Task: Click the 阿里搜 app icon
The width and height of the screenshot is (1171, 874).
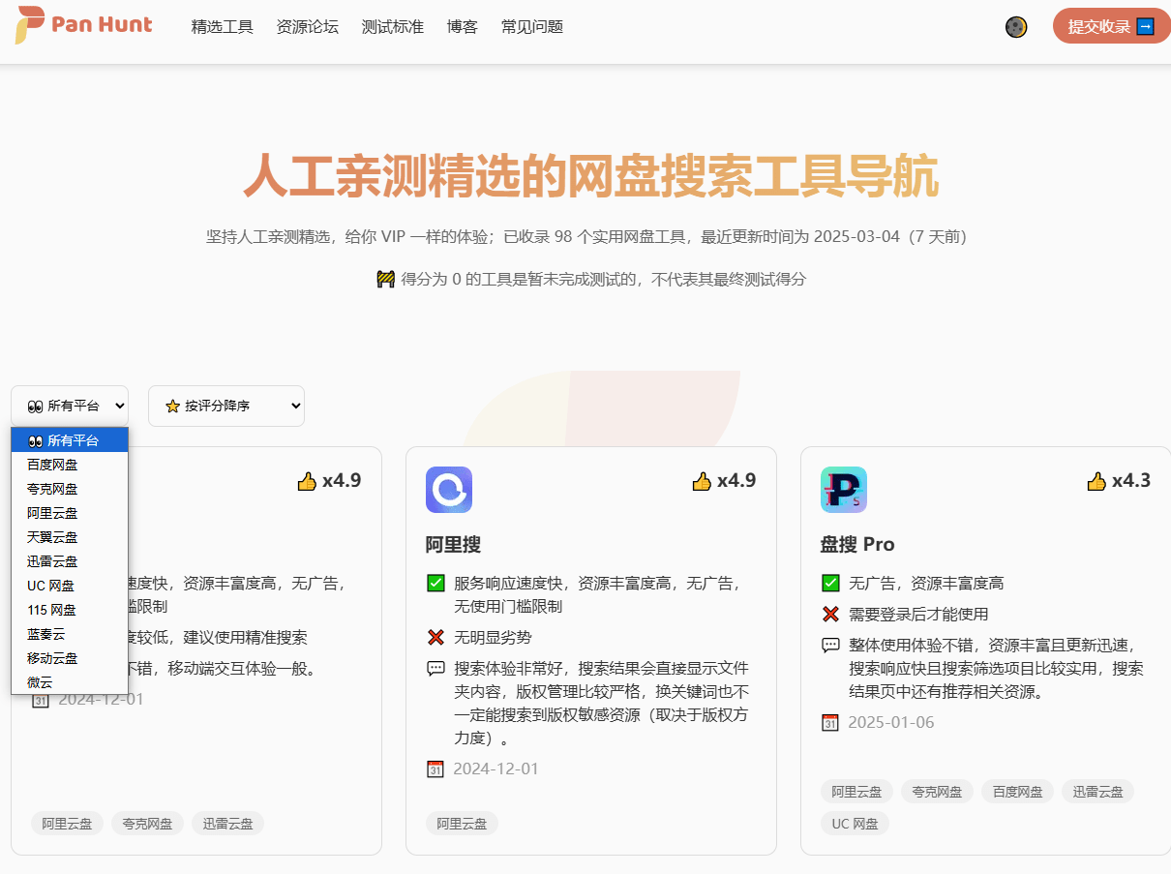Action: pyautogui.click(x=448, y=490)
